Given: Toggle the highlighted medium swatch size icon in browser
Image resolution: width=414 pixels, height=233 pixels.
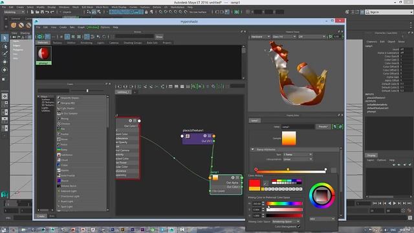Looking at the screenshot, I should tap(67, 37).
